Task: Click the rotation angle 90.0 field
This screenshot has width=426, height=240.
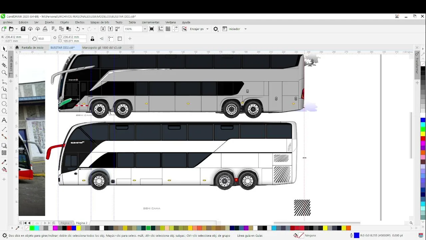Action: [x=44, y=39]
